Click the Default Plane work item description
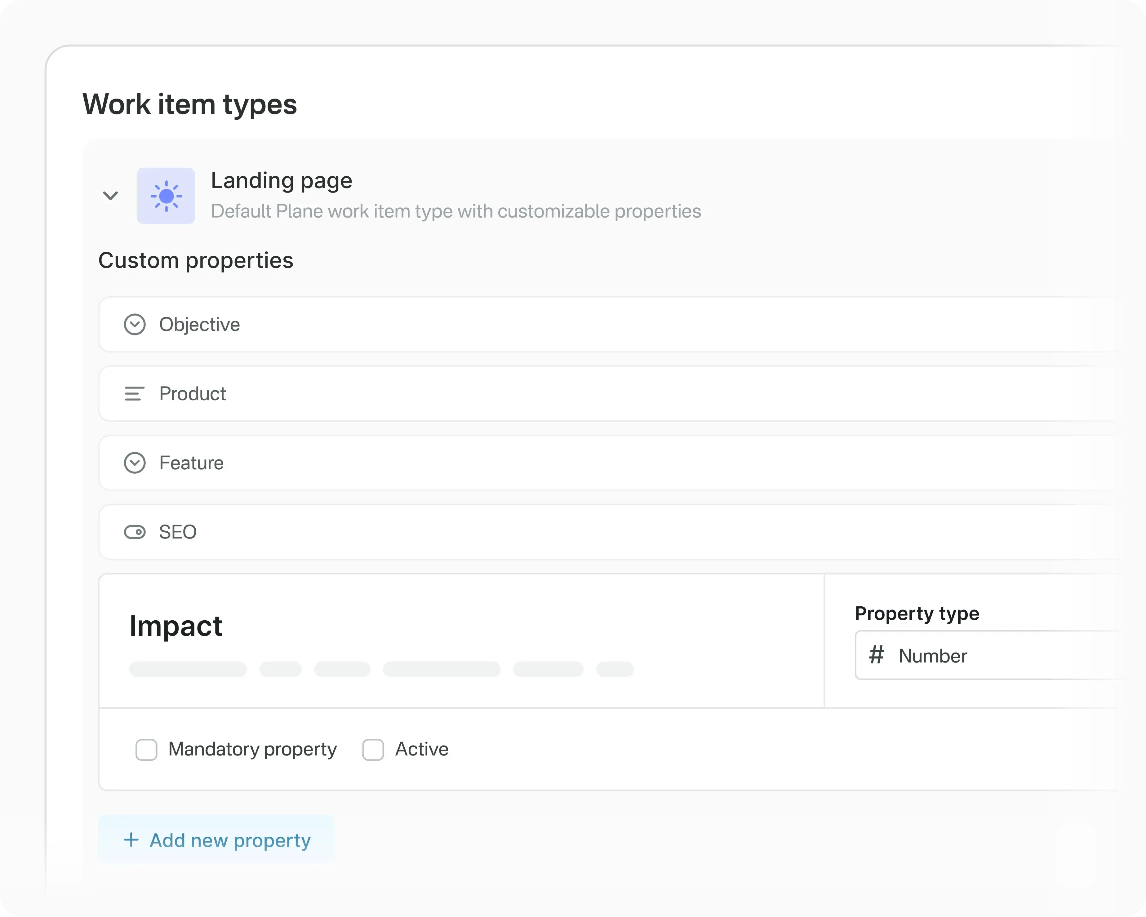This screenshot has height=917, width=1146. click(x=455, y=211)
